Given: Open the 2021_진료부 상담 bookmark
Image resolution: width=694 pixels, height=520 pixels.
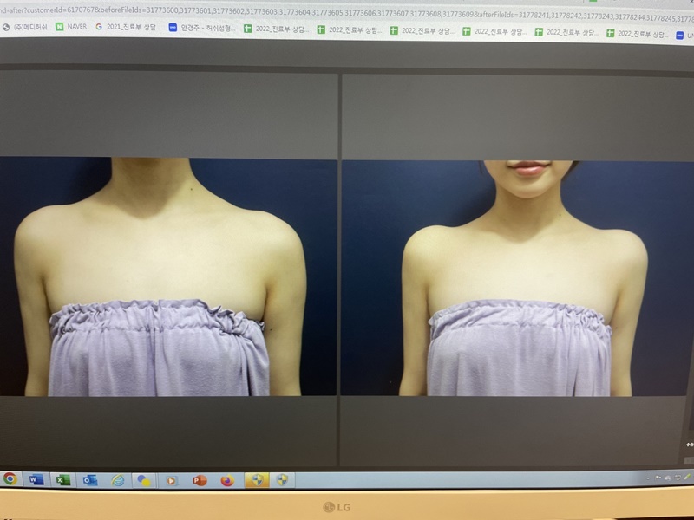Looking at the screenshot, I should (130, 29).
